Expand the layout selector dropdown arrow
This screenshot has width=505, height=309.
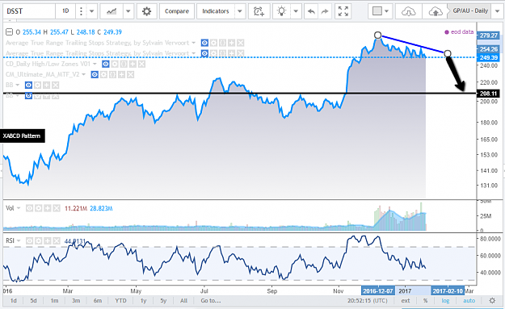pyautogui.click(x=386, y=11)
